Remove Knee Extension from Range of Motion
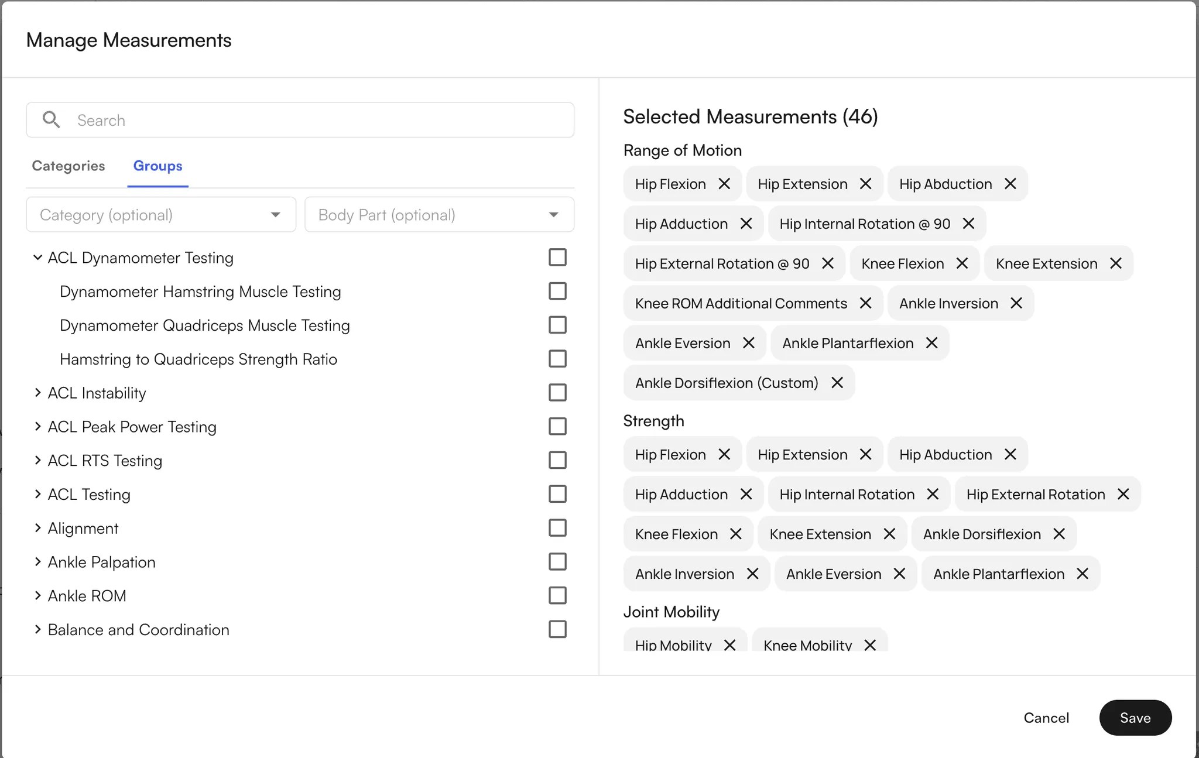Image resolution: width=1199 pixels, height=758 pixels. pos(1116,263)
